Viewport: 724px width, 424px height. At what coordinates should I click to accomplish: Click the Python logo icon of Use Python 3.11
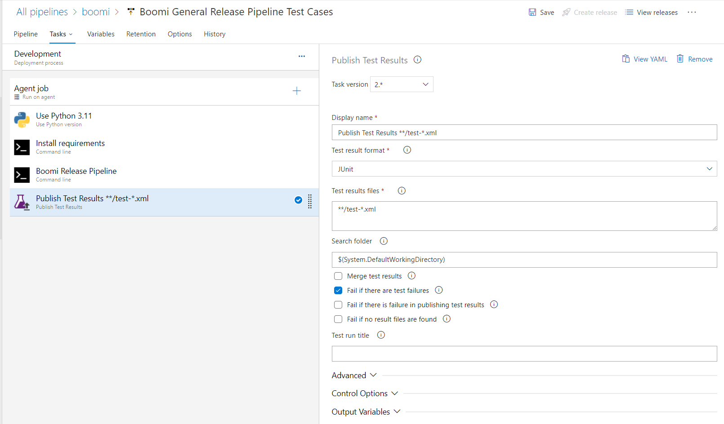click(x=22, y=120)
